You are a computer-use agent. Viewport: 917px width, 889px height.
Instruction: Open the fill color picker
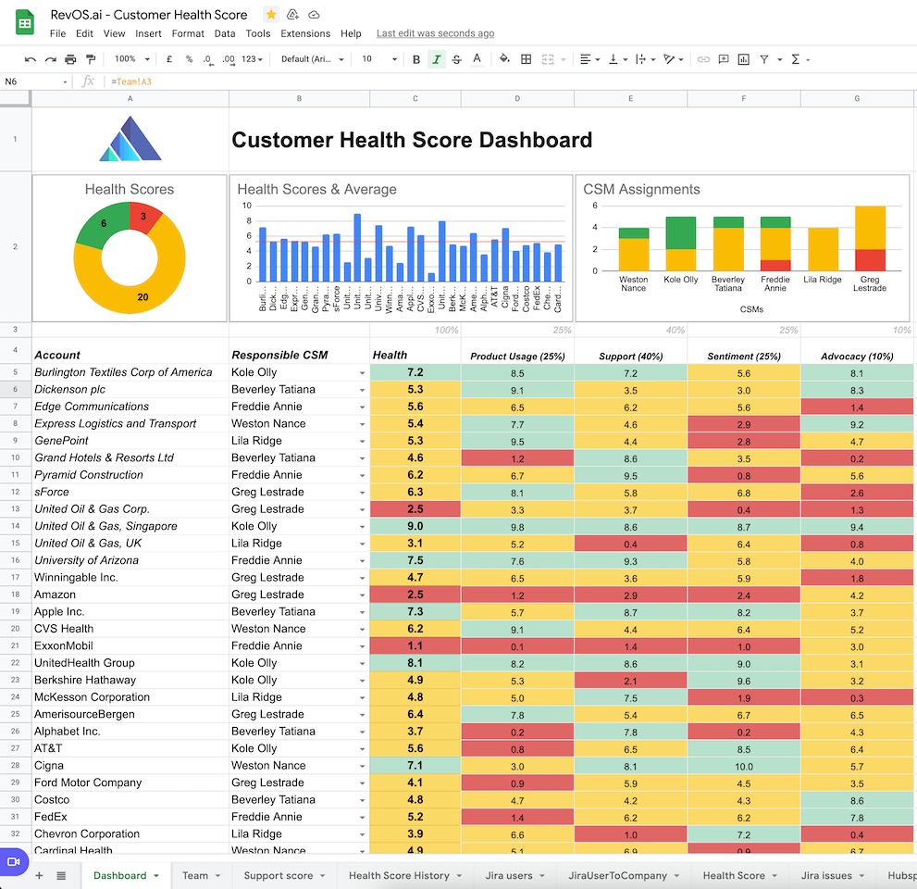[504, 59]
